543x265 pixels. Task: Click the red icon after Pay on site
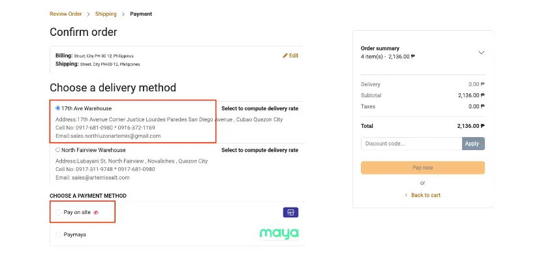click(96, 213)
